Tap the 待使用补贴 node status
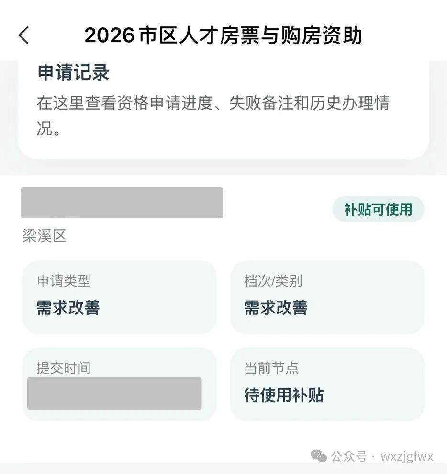 tap(284, 395)
